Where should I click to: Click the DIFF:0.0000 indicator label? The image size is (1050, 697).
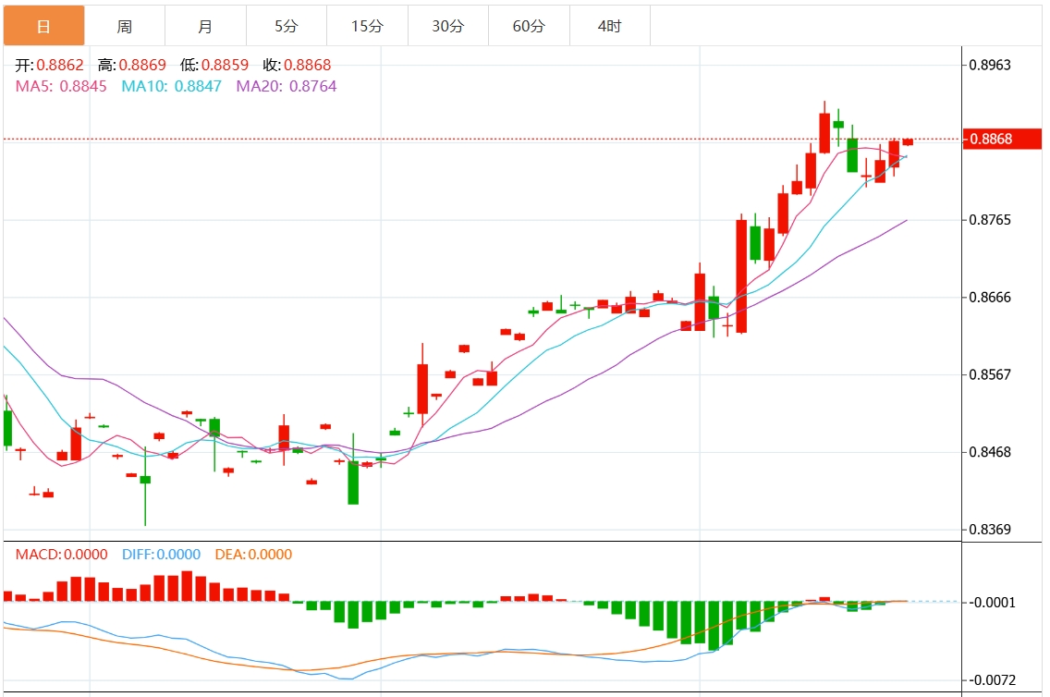(162, 555)
